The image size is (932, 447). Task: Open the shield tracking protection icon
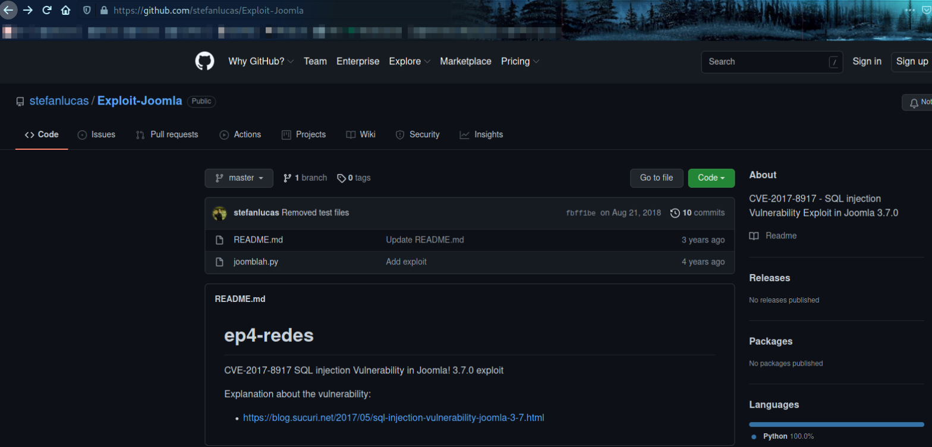(87, 11)
